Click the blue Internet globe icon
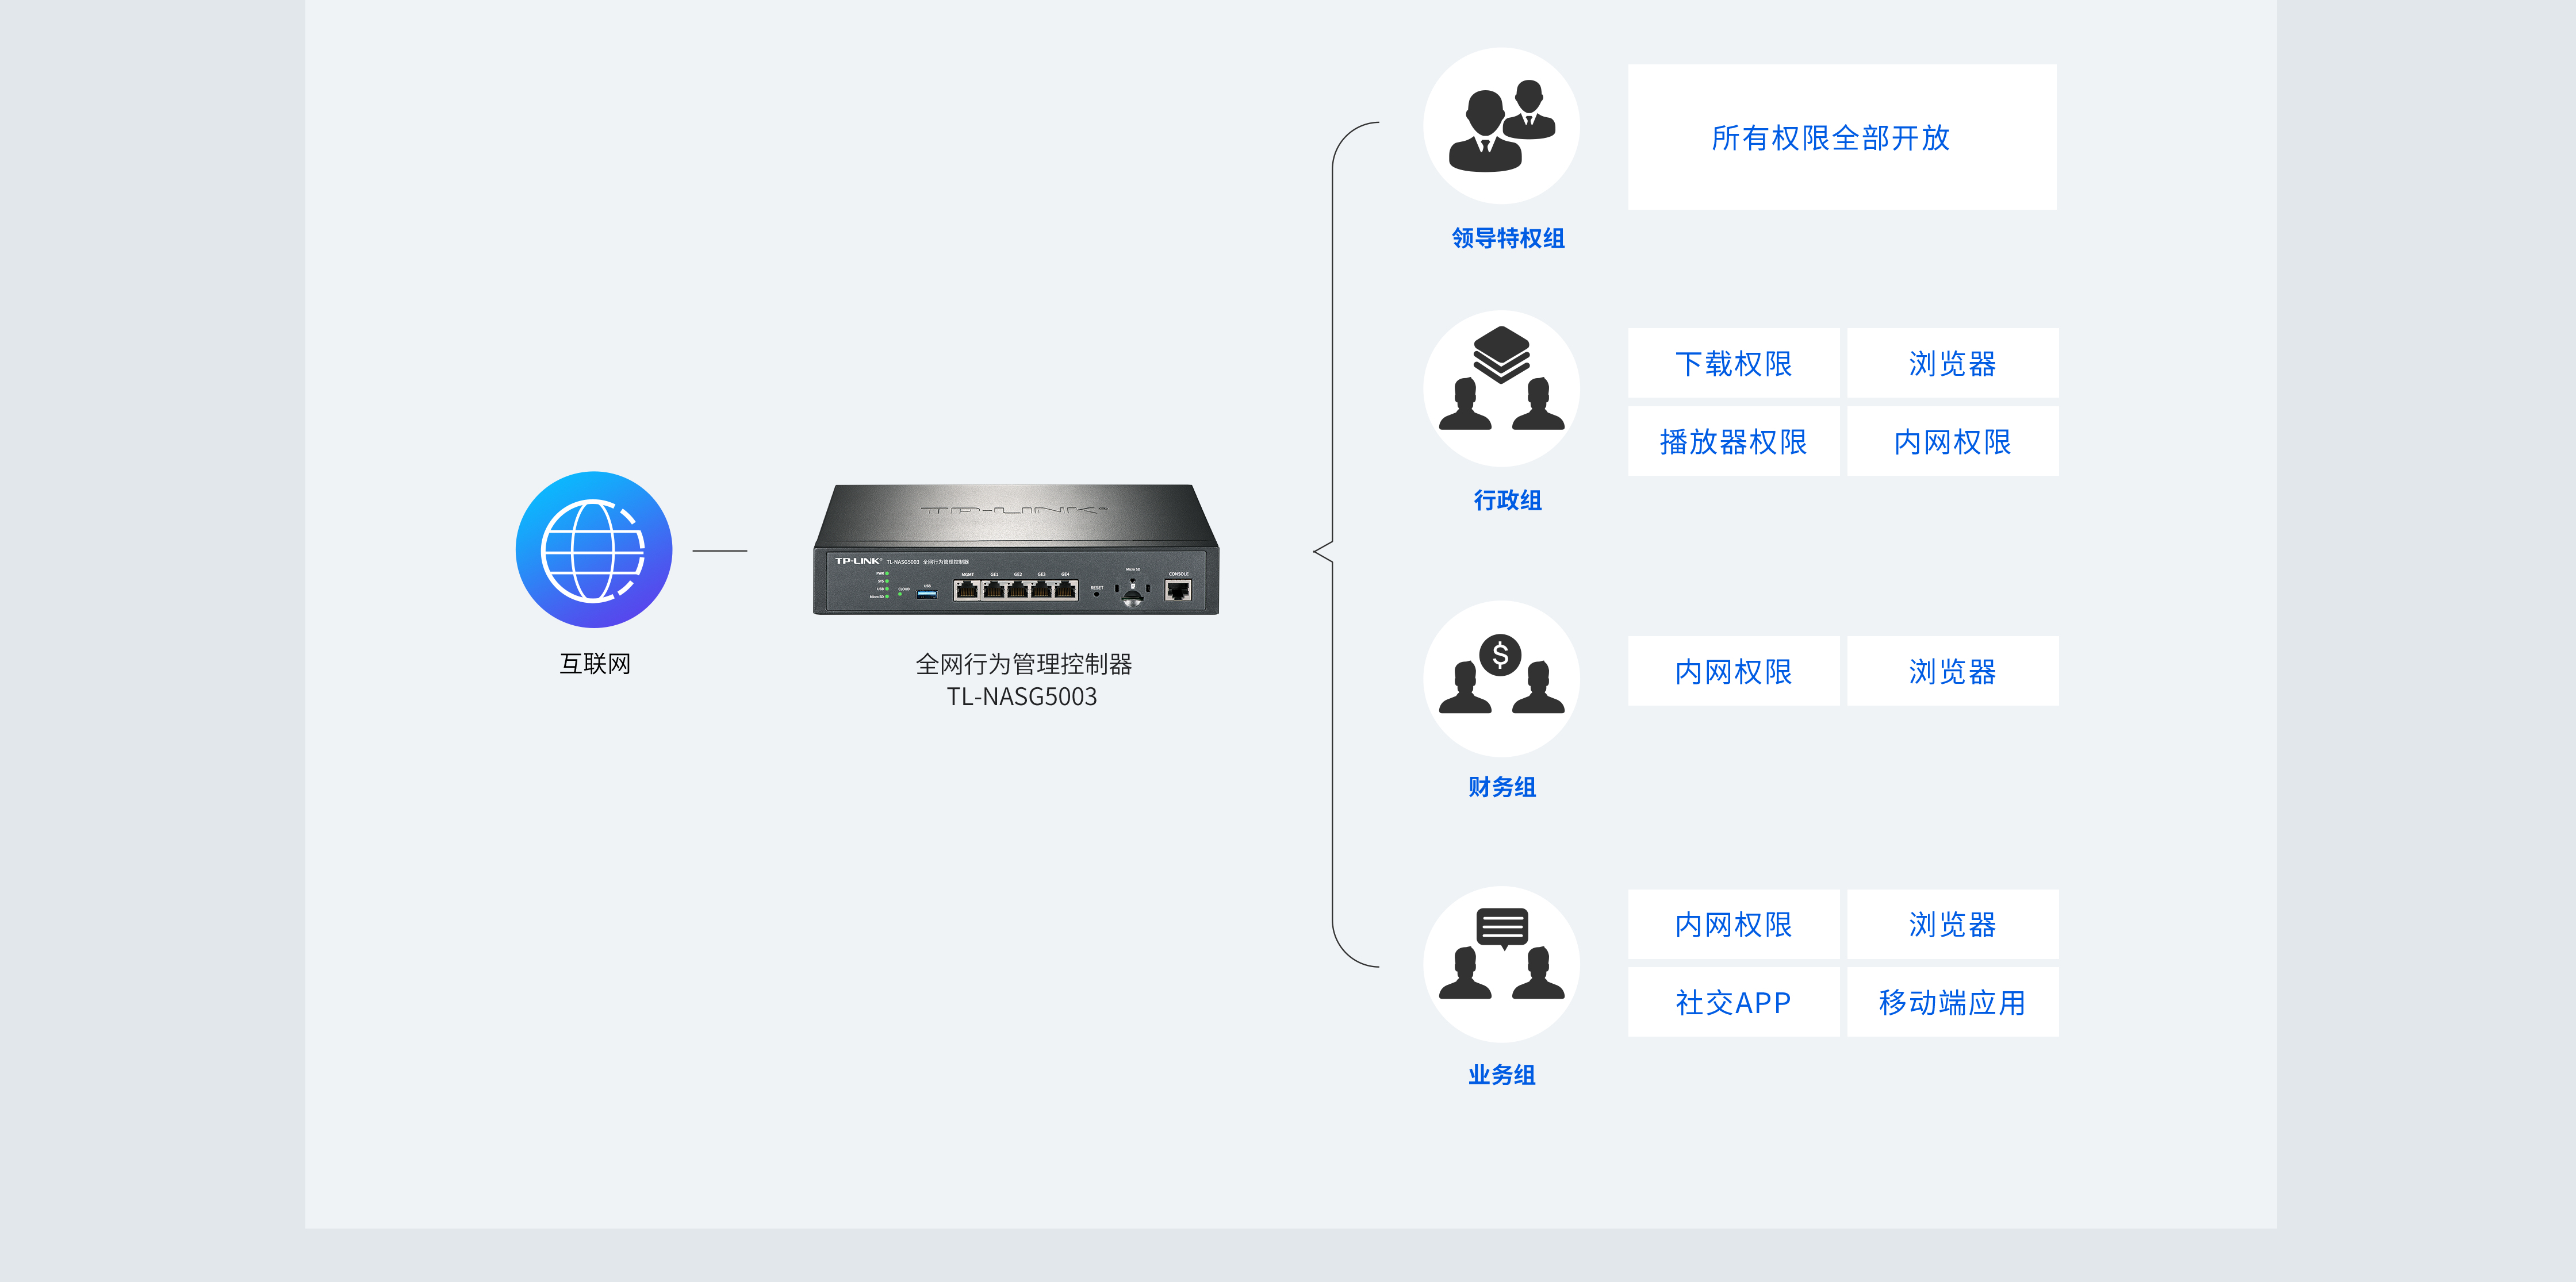Screen dimensions: 2576x1282 pos(593,549)
